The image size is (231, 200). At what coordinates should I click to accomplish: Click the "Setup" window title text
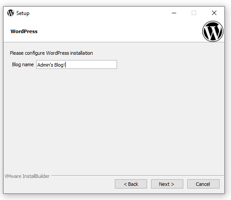[23, 13]
